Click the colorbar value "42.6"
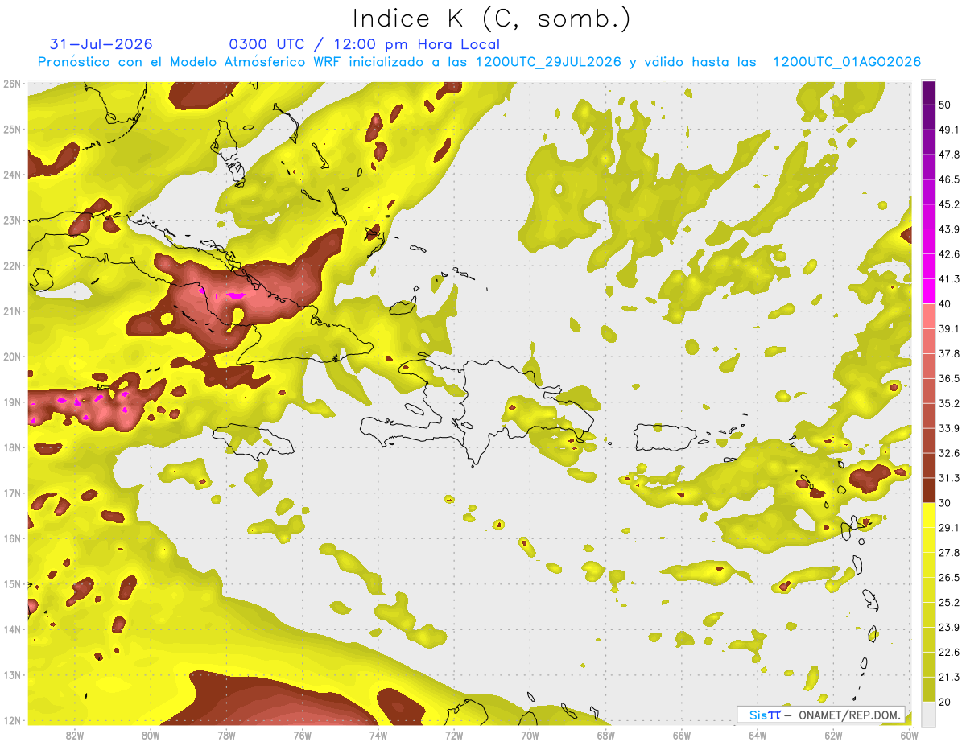This screenshot has height=746, width=966. (948, 254)
